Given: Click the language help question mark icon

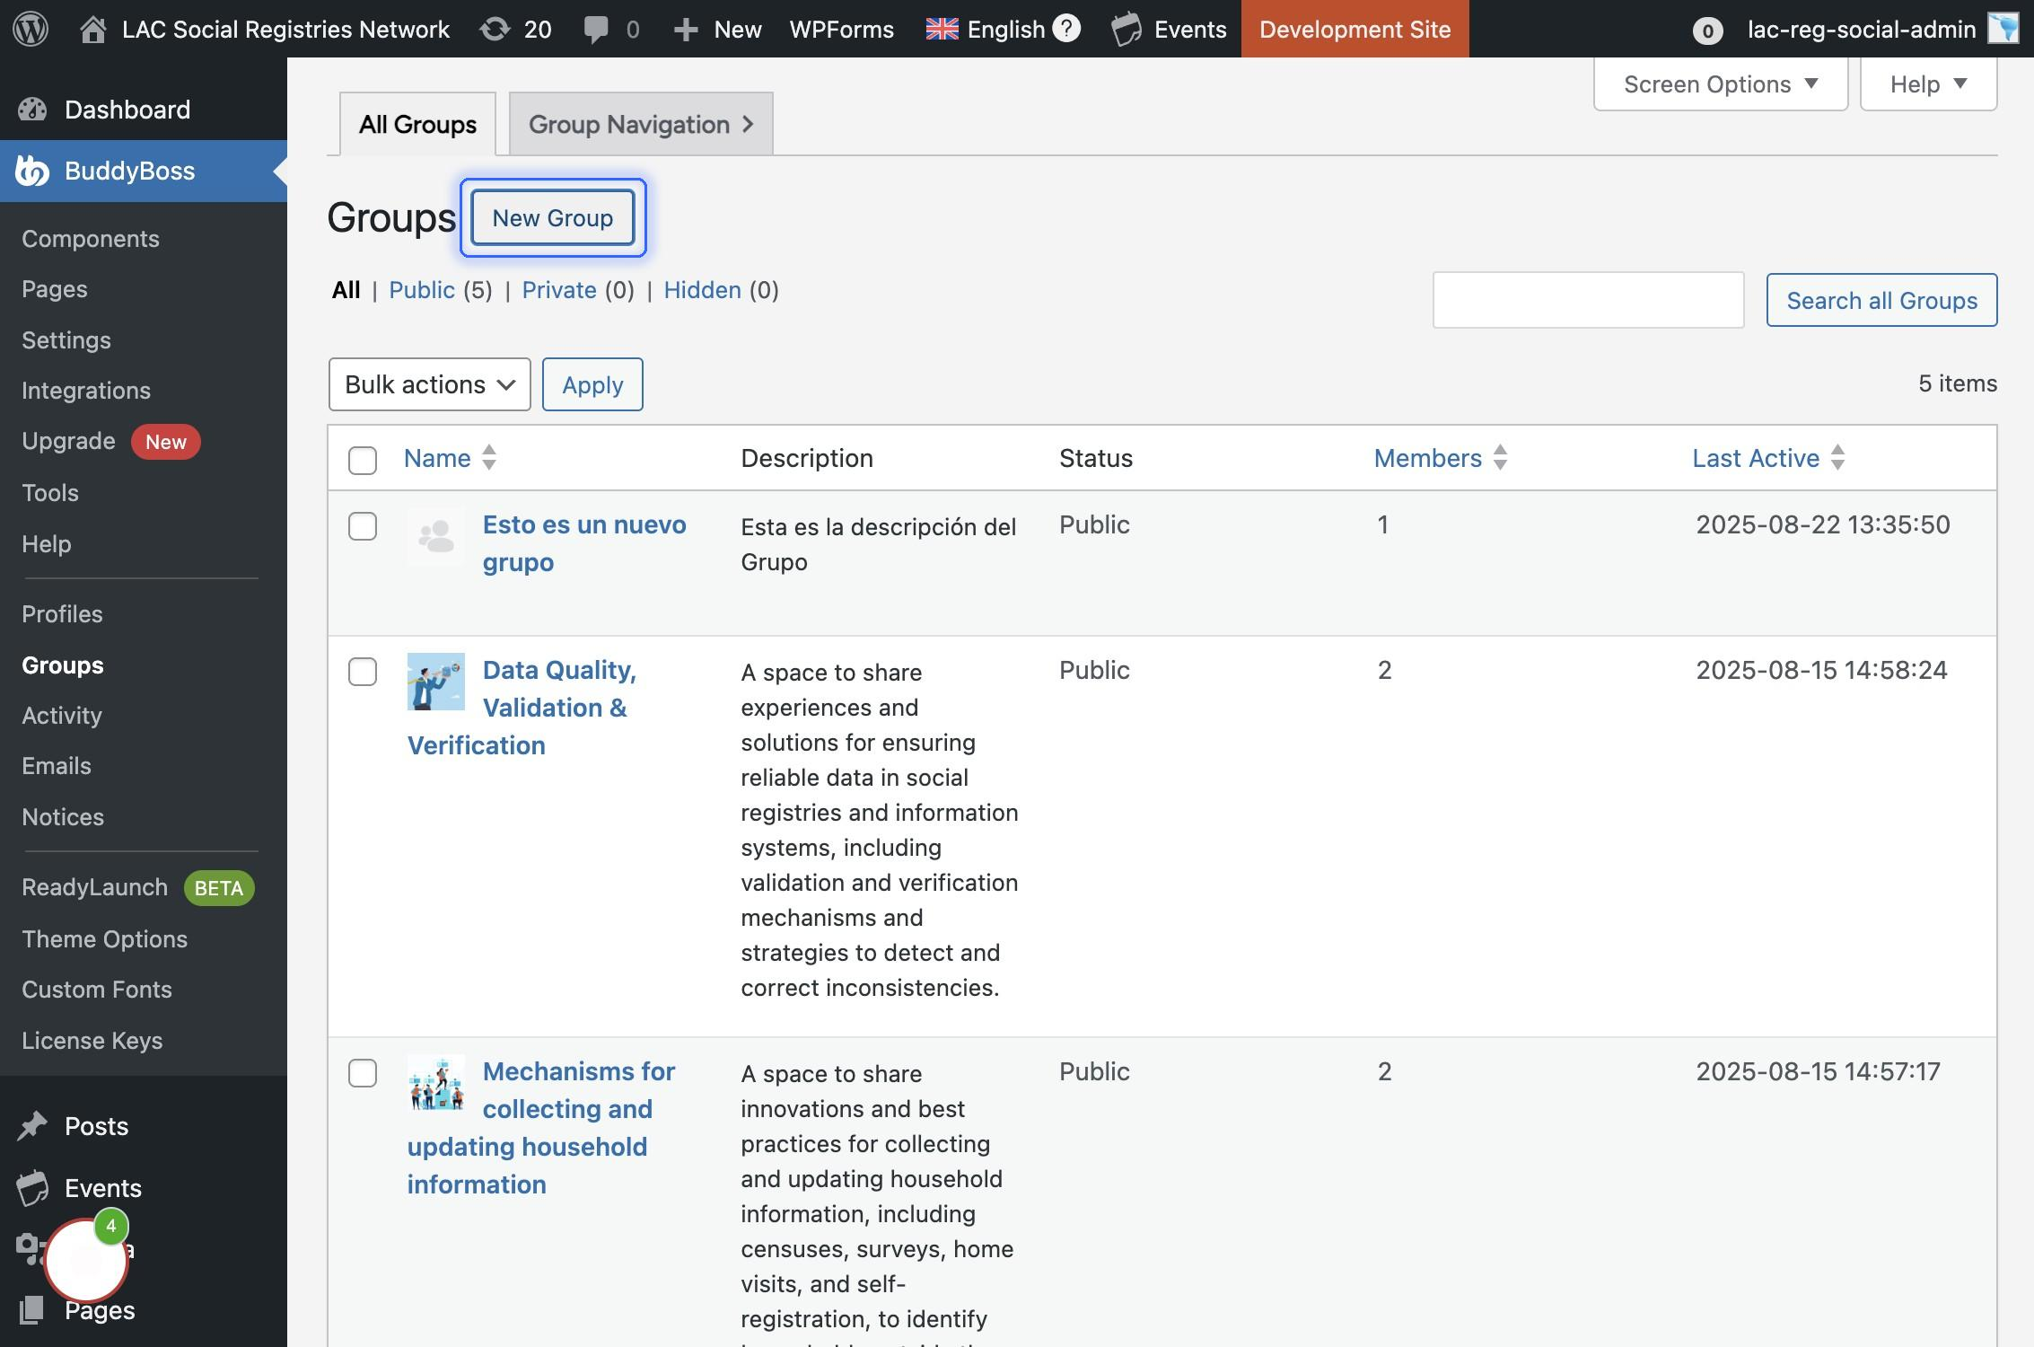Looking at the screenshot, I should click(1065, 29).
